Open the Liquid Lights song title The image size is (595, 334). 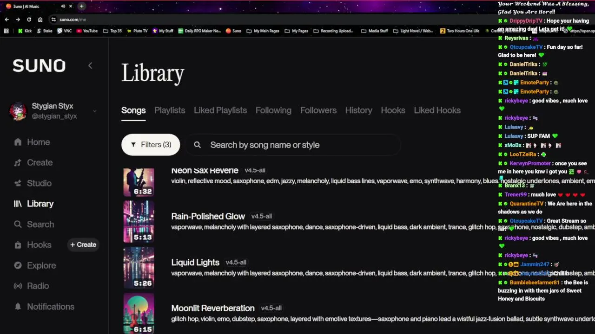click(x=195, y=262)
